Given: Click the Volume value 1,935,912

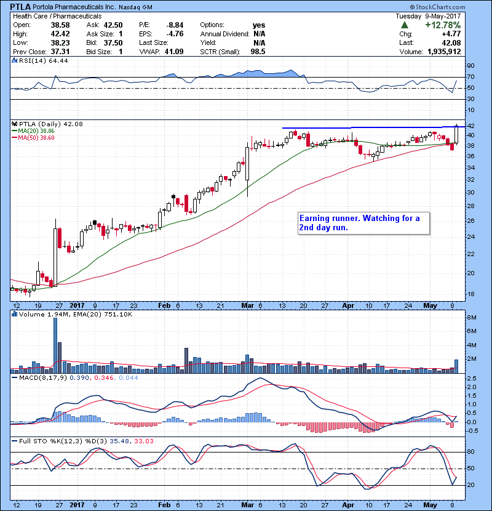Looking at the screenshot, I should 444,52.
